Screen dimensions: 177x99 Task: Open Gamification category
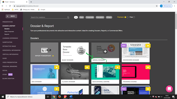(x=7, y=42)
